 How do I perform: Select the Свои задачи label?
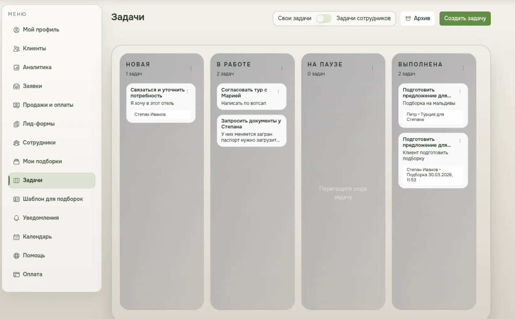click(x=295, y=19)
